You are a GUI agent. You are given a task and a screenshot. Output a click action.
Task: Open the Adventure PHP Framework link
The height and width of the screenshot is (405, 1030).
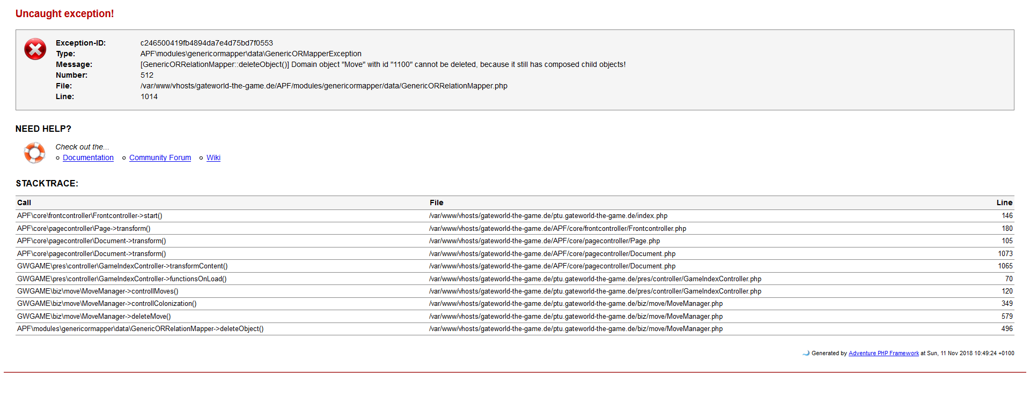coord(883,353)
